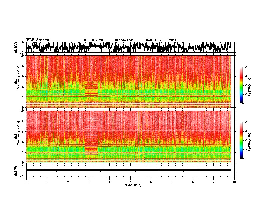Click the "VLF Spectra" plot title

[x=38, y=40]
